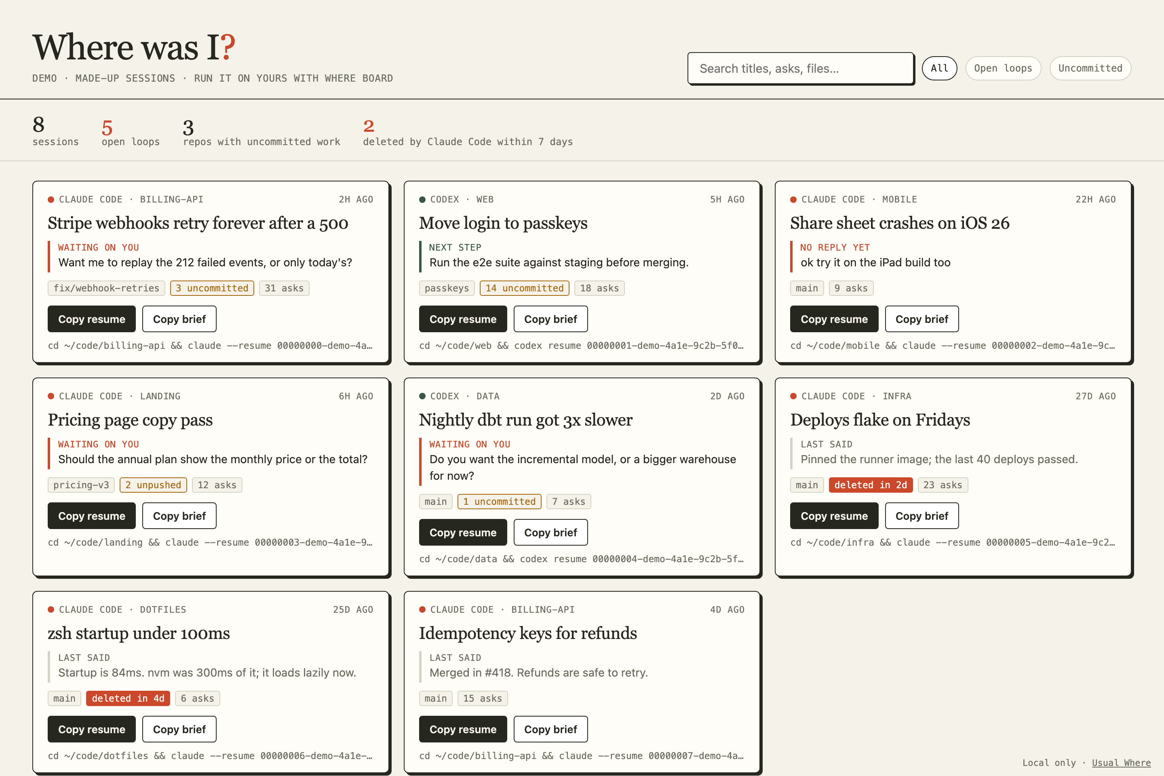Click the '3 uncommitted' tag
Screen dimensions: 1164x776
[x=212, y=288]
